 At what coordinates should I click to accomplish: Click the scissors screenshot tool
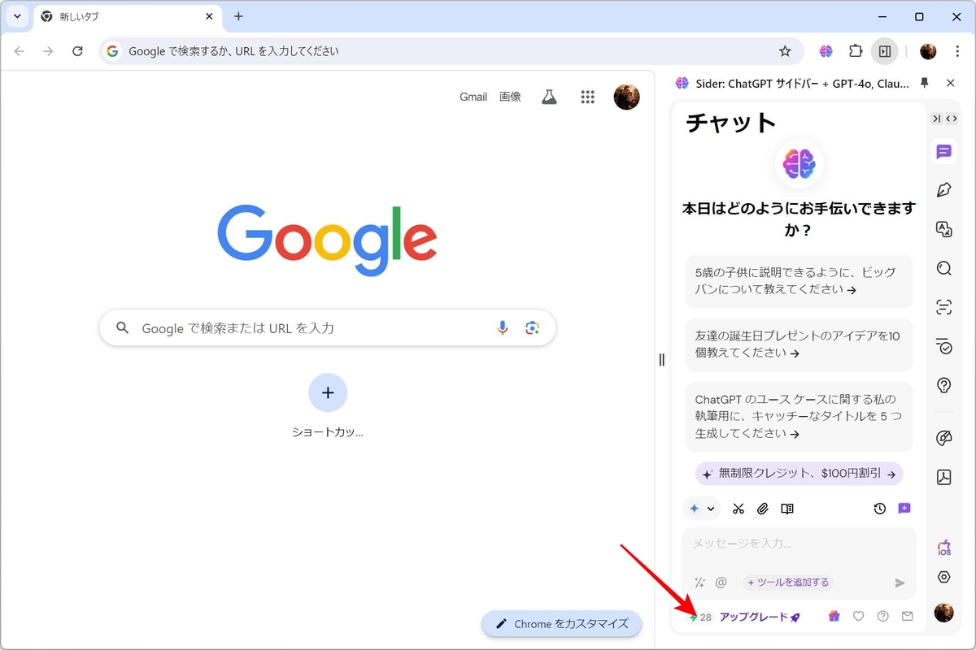(739, 509)
